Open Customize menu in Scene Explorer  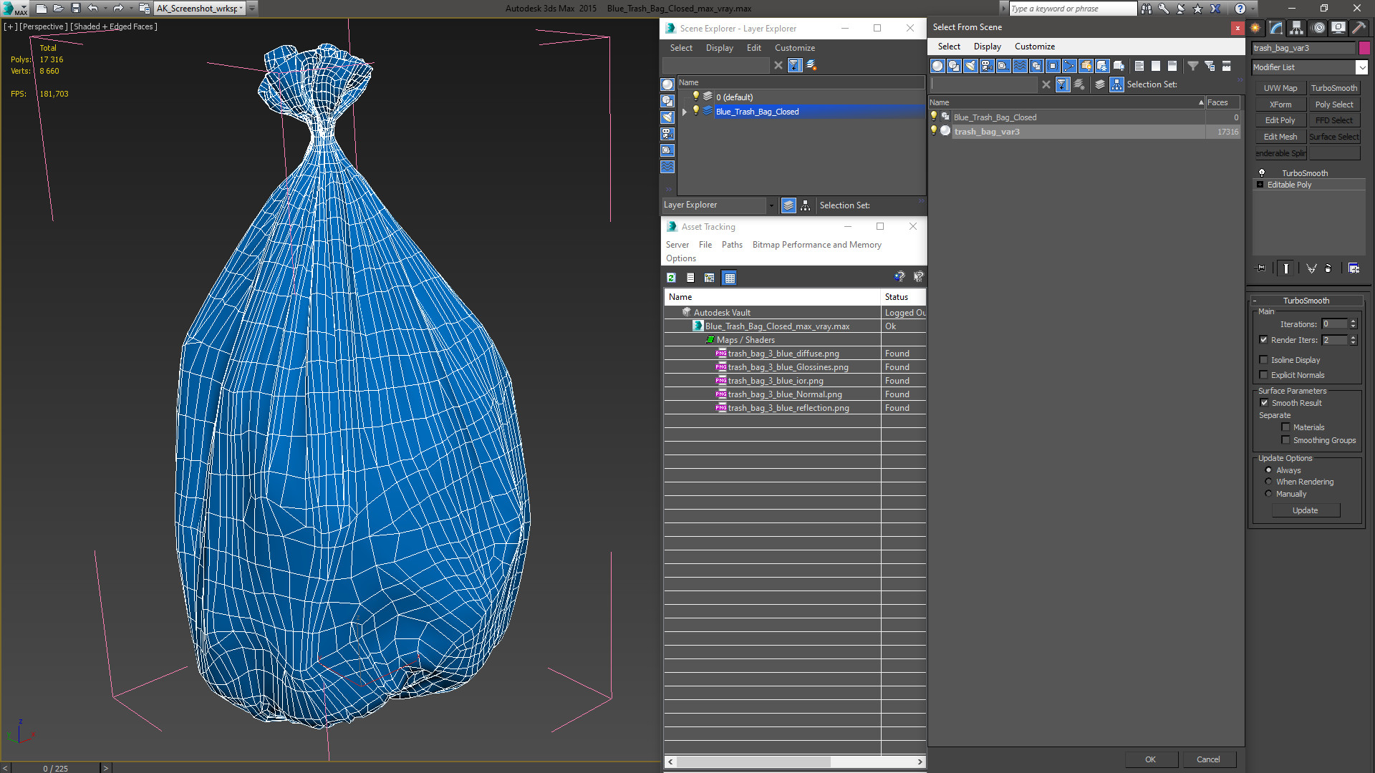[x=794, y=48]
